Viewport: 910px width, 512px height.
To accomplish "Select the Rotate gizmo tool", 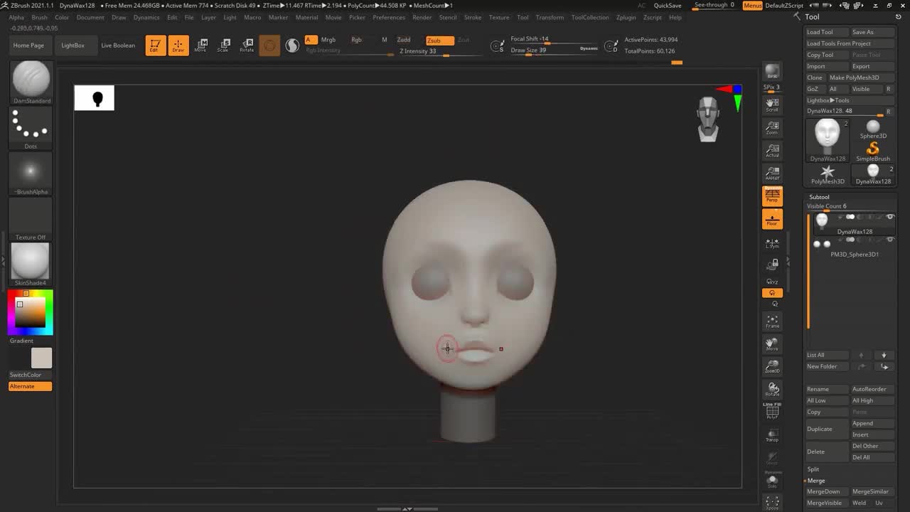I will [x=247, y=46].
